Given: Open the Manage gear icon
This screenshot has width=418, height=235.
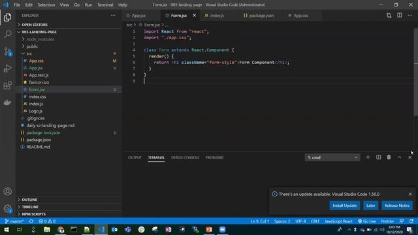Looking at the screenshot, I should [x=7, y=209].
